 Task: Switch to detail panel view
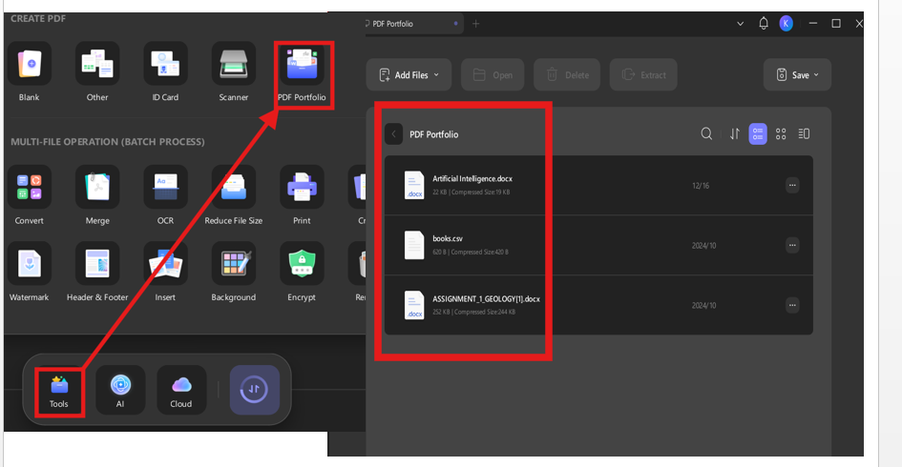[x=805, y=133]
